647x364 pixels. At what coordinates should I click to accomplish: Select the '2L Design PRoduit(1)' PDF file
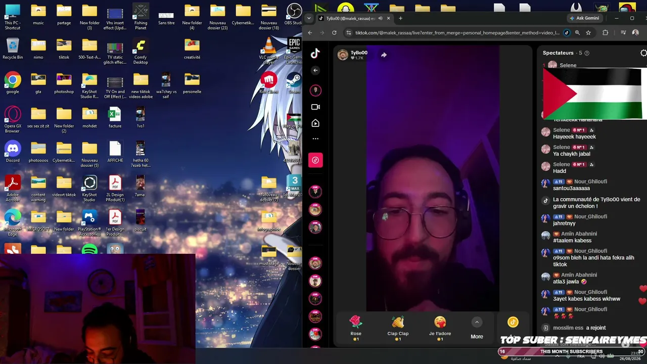pos(115,189)
